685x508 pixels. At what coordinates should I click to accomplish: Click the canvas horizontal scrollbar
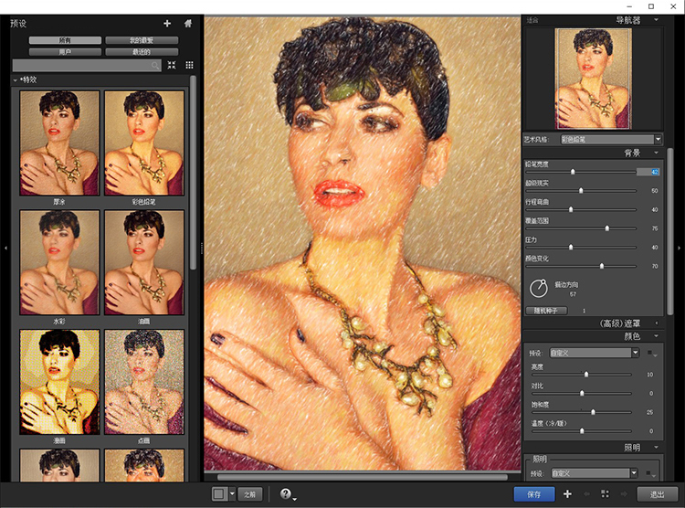click(363, 477)
